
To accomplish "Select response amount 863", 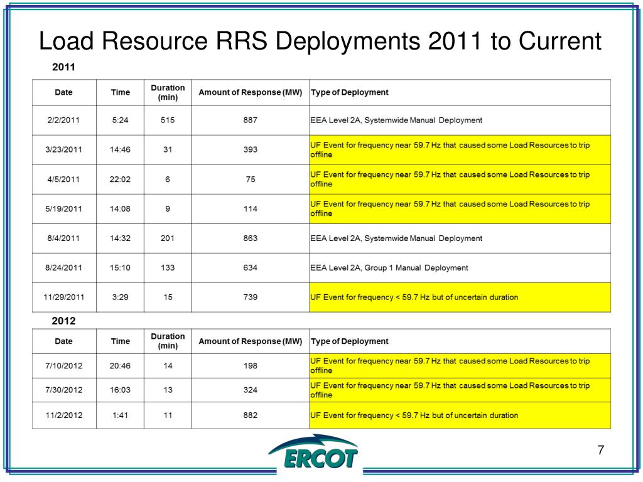I will click(x=250, y=238).
